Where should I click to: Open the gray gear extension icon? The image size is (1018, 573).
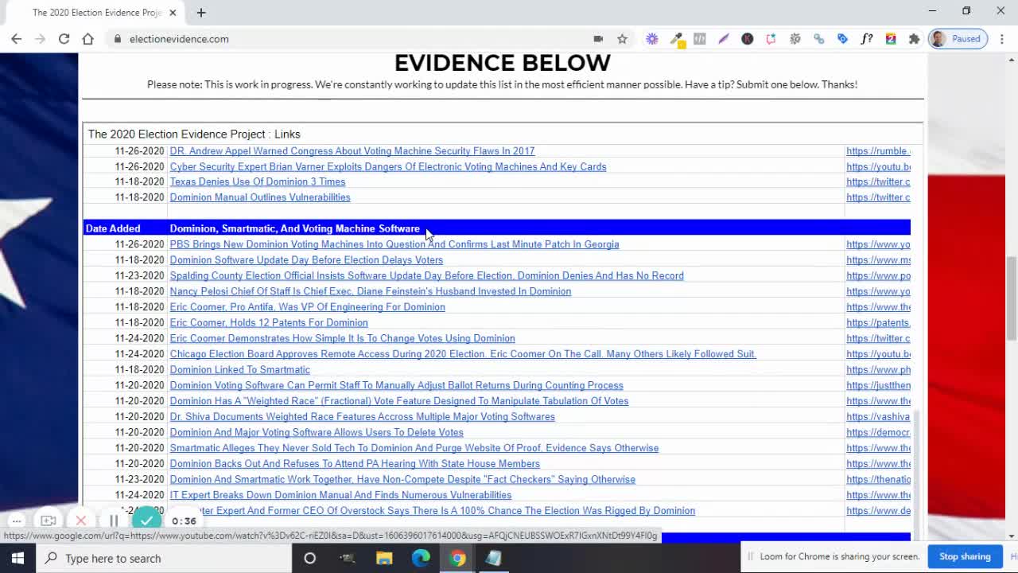[x=795, y=38]
